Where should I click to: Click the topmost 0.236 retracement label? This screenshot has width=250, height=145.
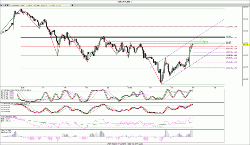click(x=231, y=27)
